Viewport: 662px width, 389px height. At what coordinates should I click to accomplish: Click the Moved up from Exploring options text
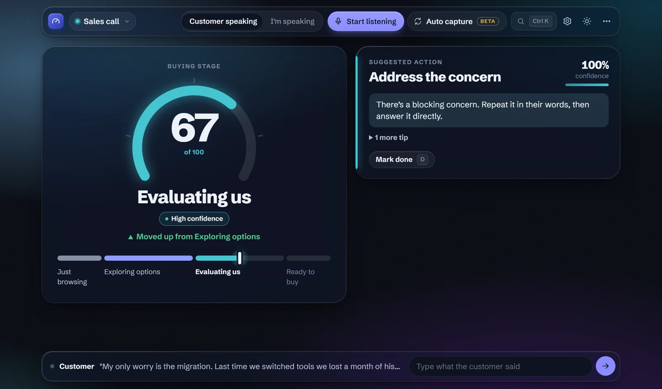tap(194, 237)
